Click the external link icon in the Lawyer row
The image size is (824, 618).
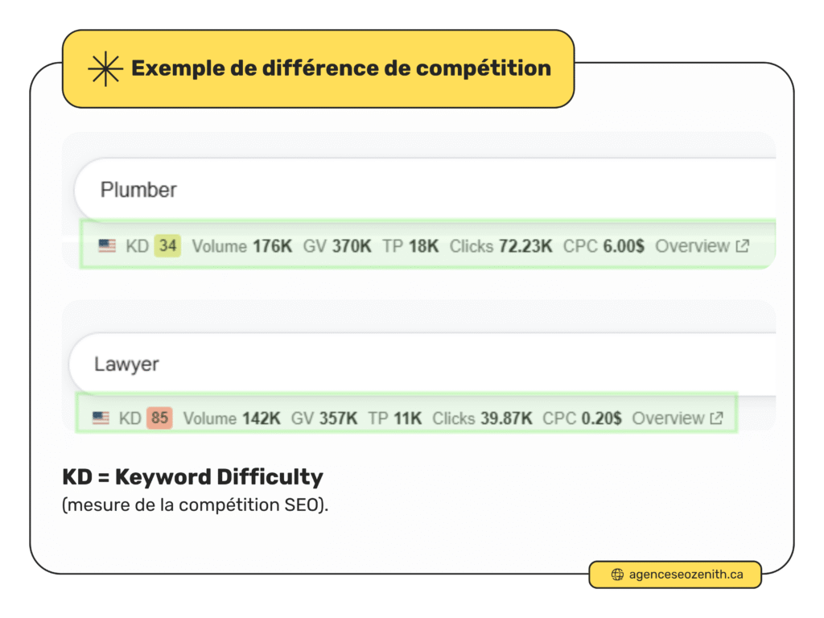point(716,418)
